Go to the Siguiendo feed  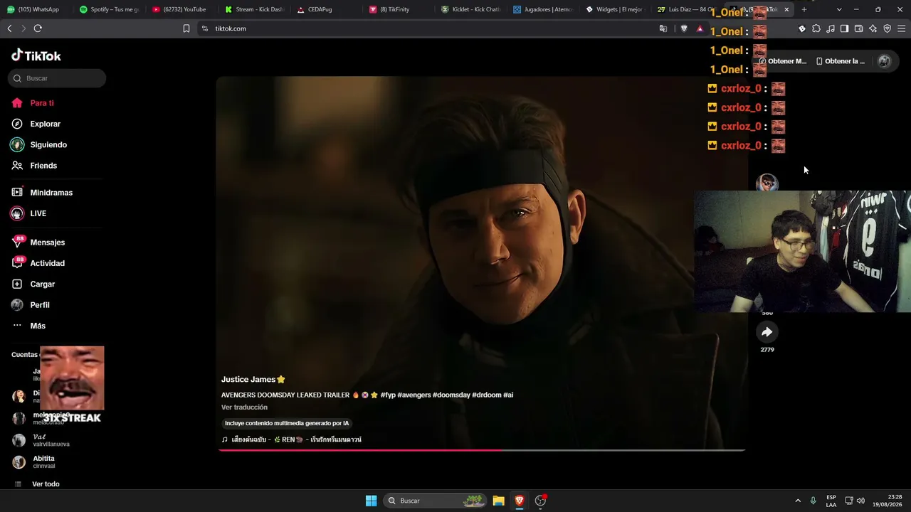click(x=39, y=144)
